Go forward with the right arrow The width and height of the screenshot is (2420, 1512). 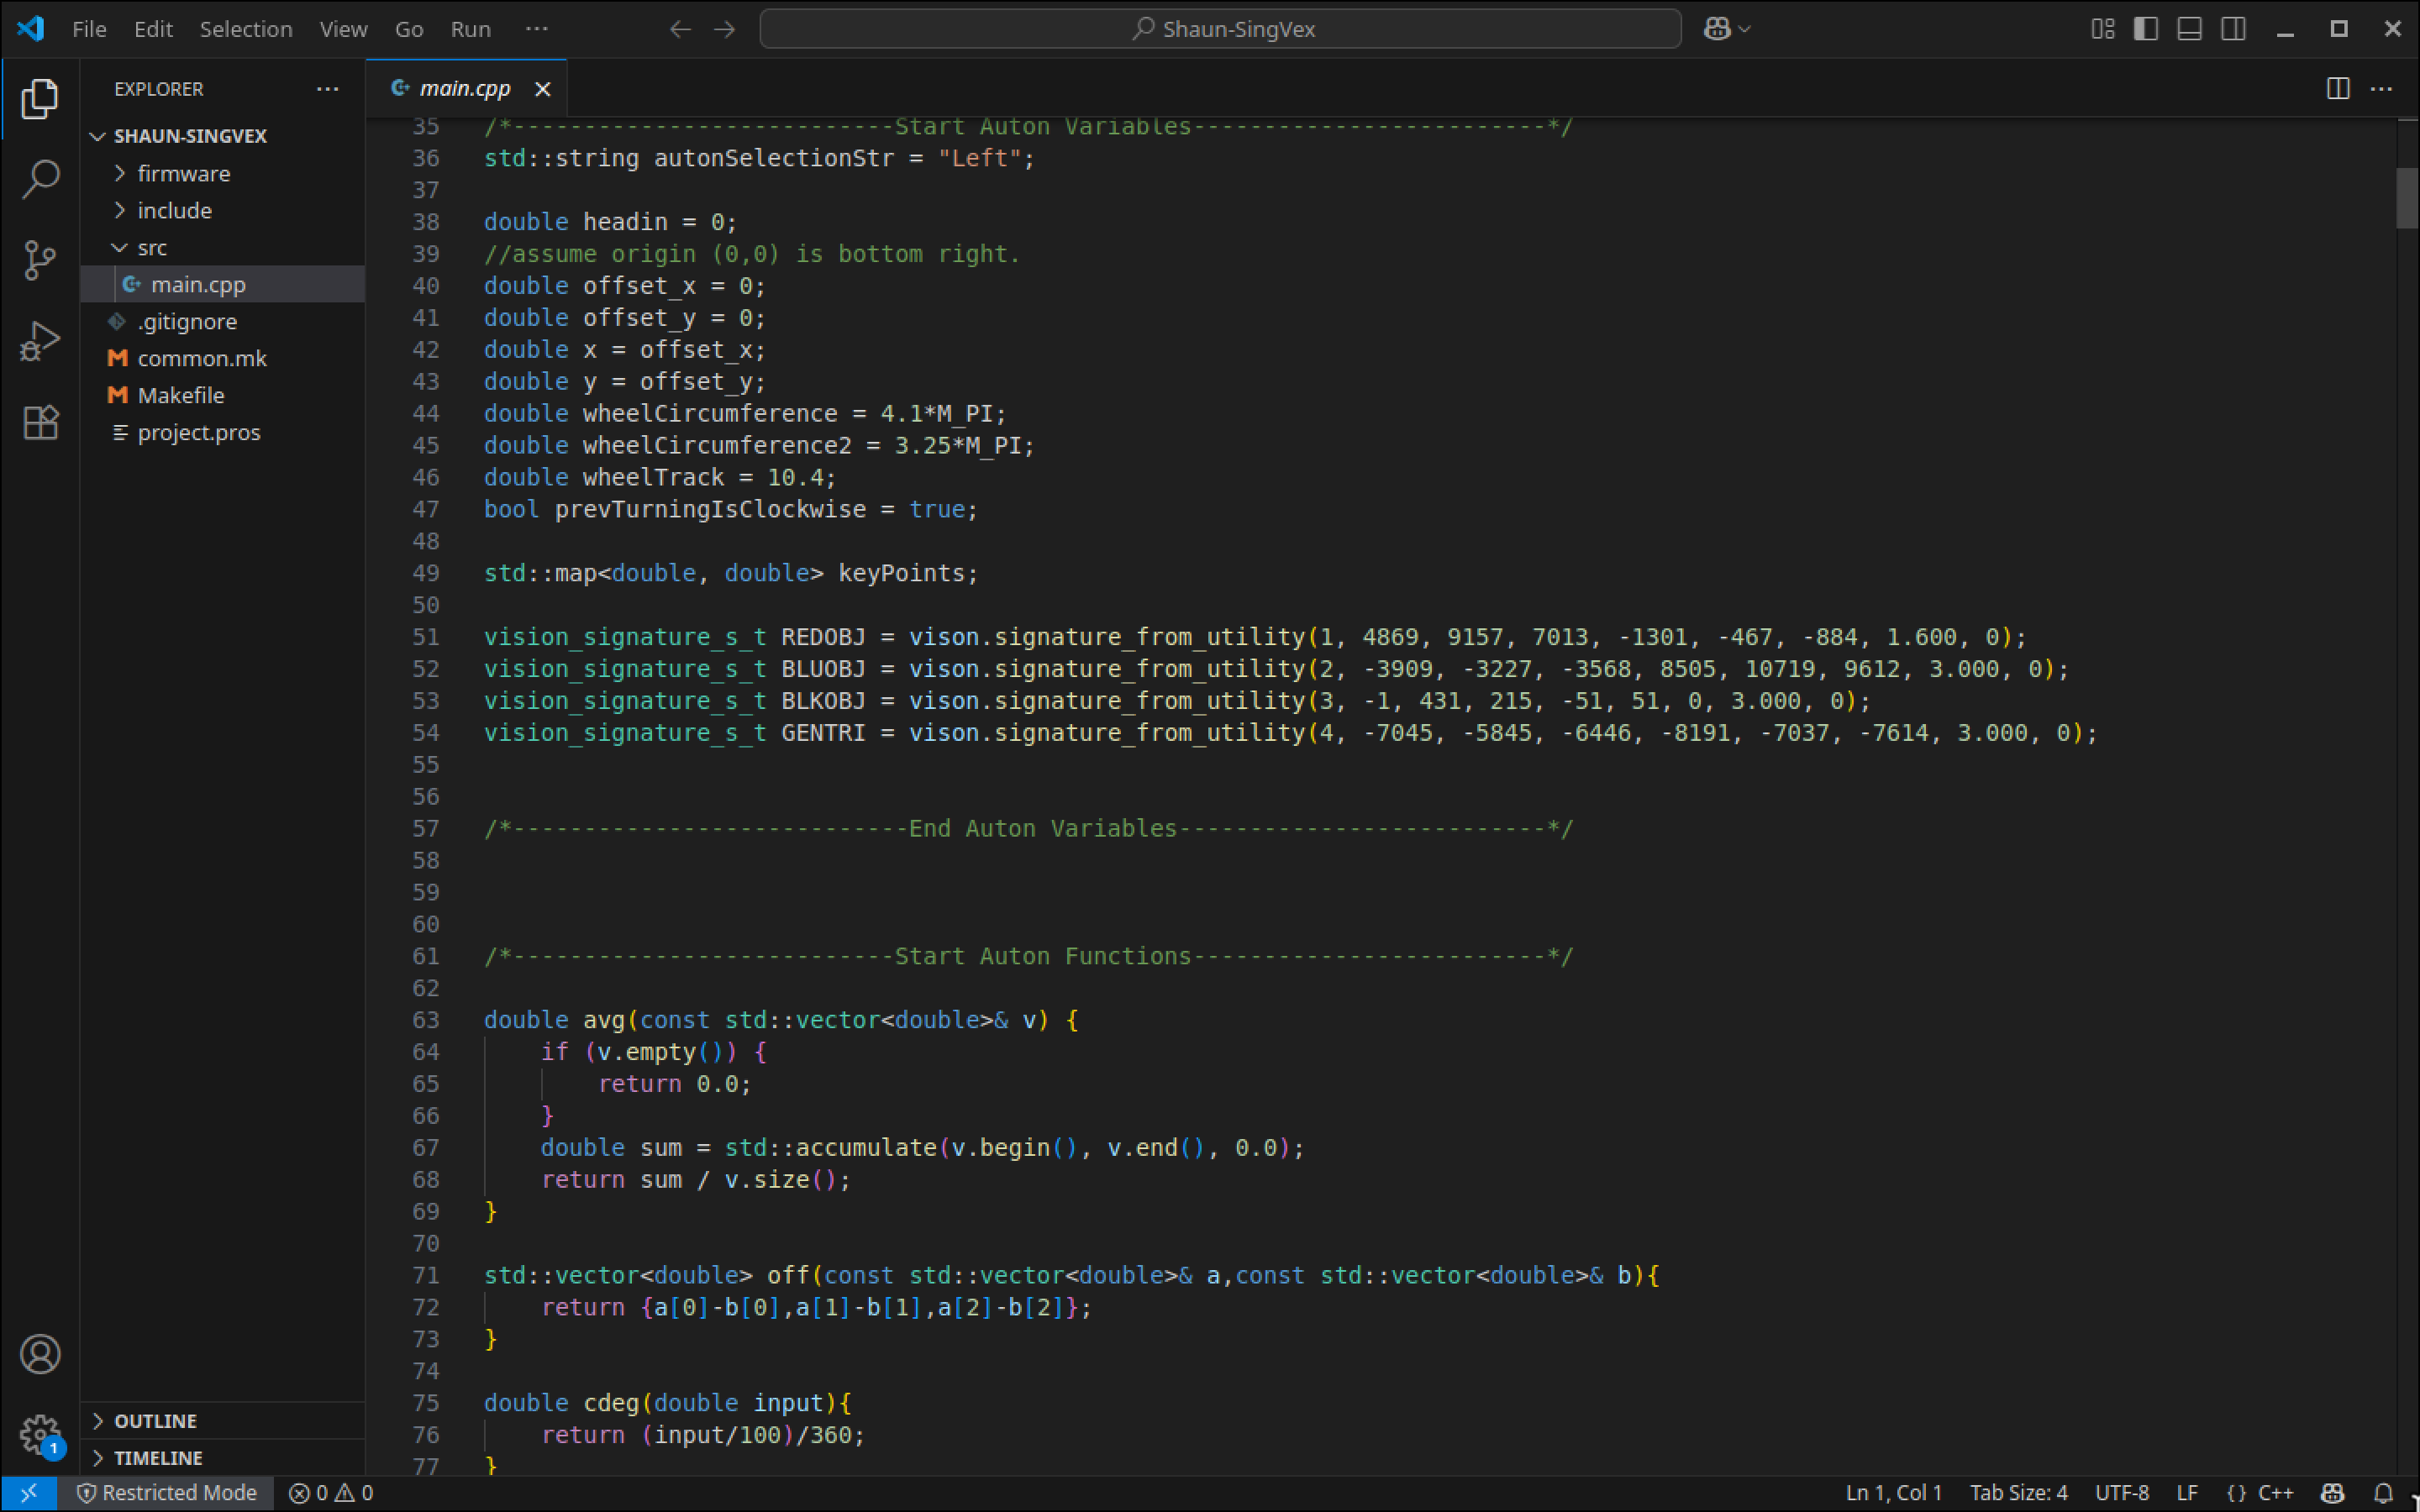(724, 29)
